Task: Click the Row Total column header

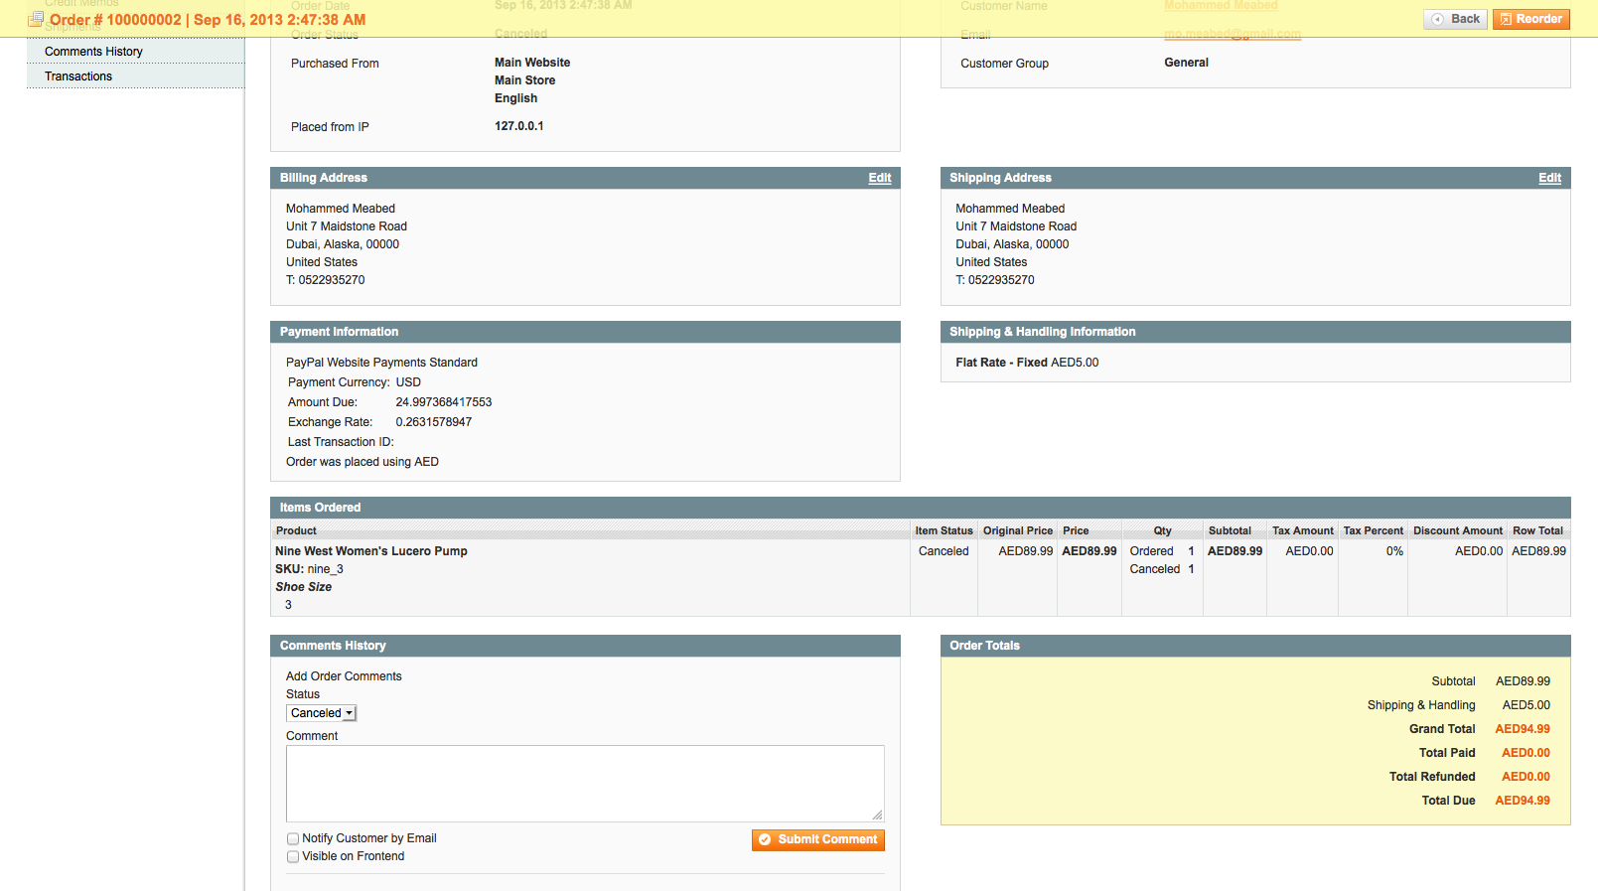Action: (x=1537, y=531)
